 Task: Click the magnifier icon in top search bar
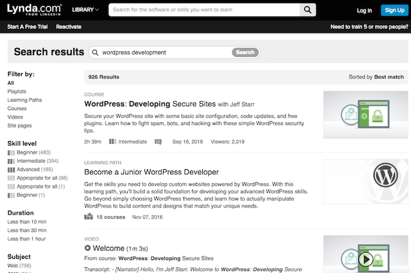pyautogui.click(x=308, y=10)
